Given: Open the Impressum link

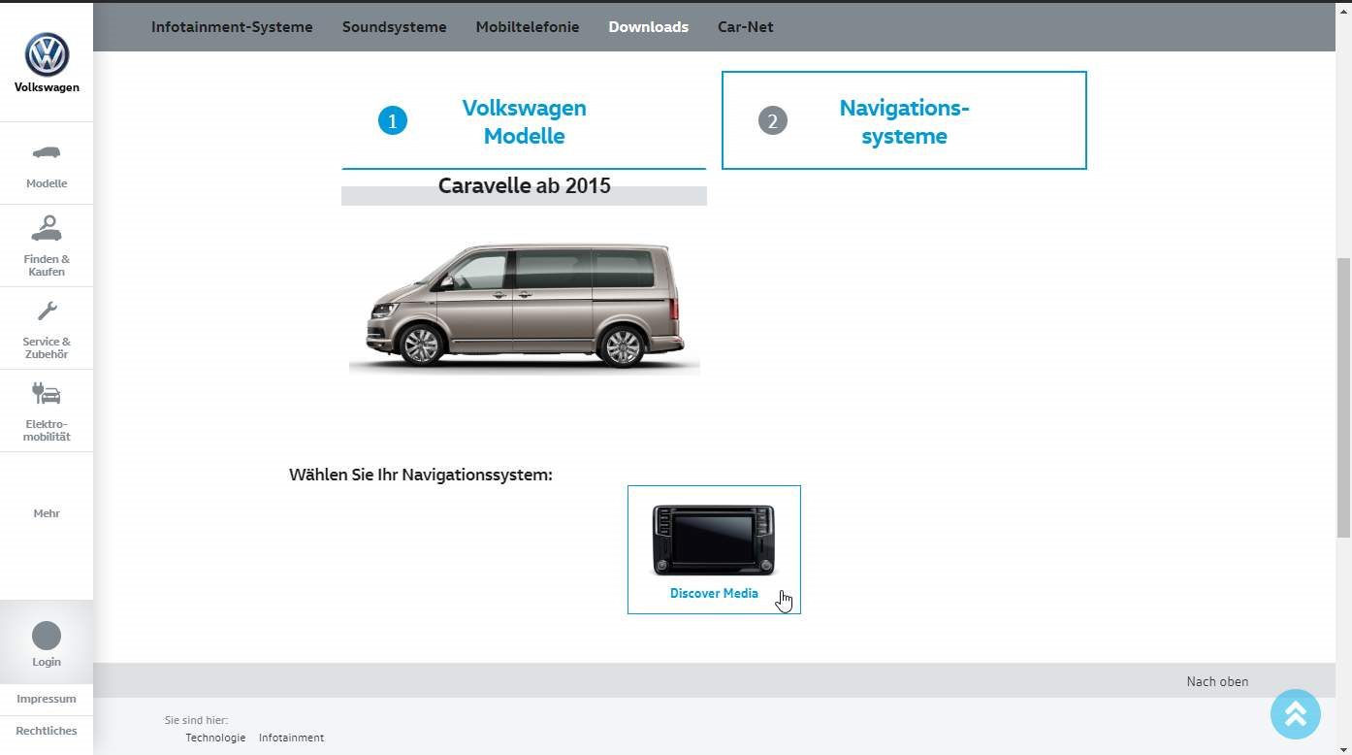Looking at the screenshot, I should tap(47, 699).
